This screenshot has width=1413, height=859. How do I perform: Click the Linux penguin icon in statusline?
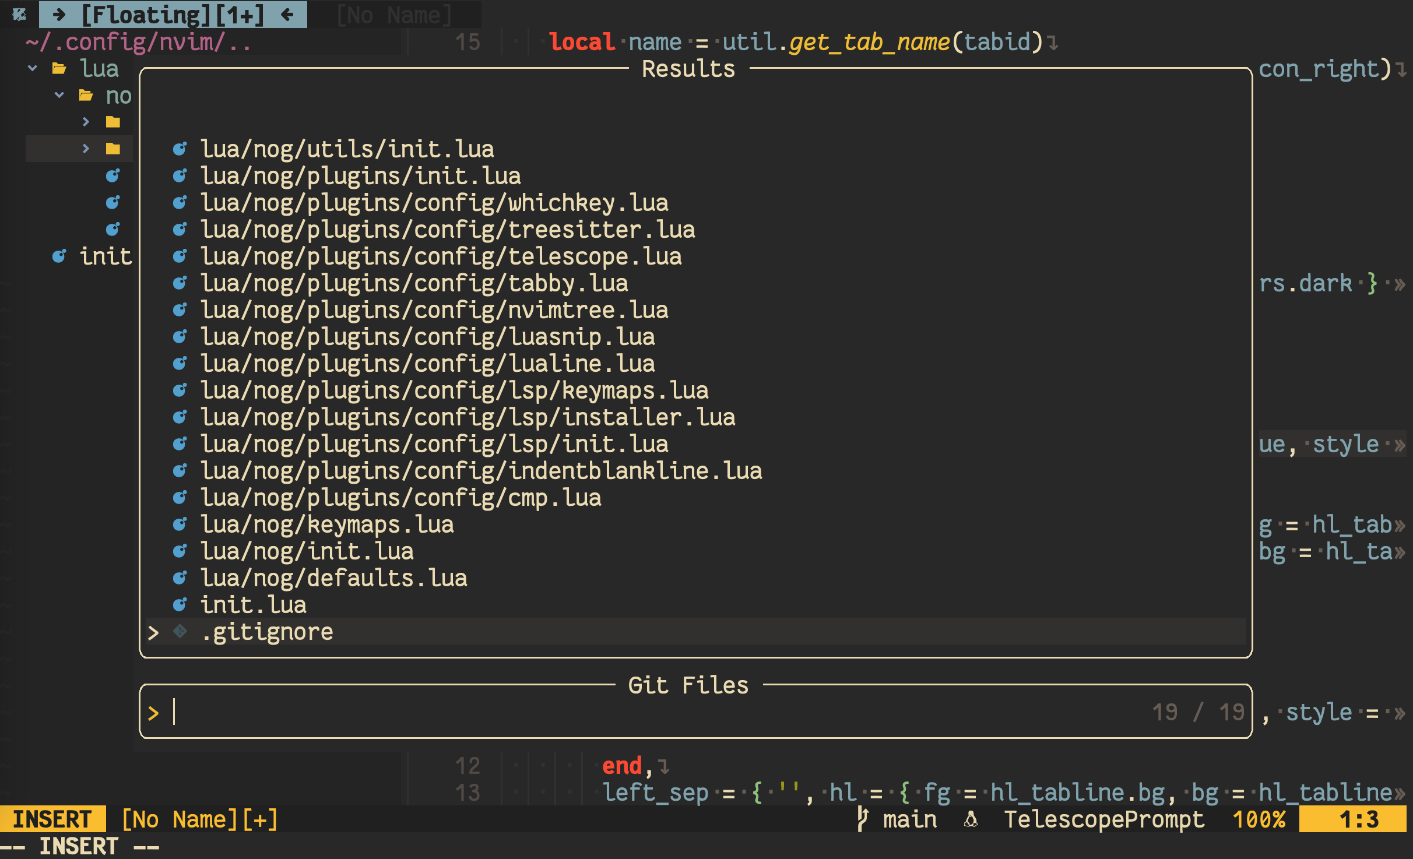point(971,820)
